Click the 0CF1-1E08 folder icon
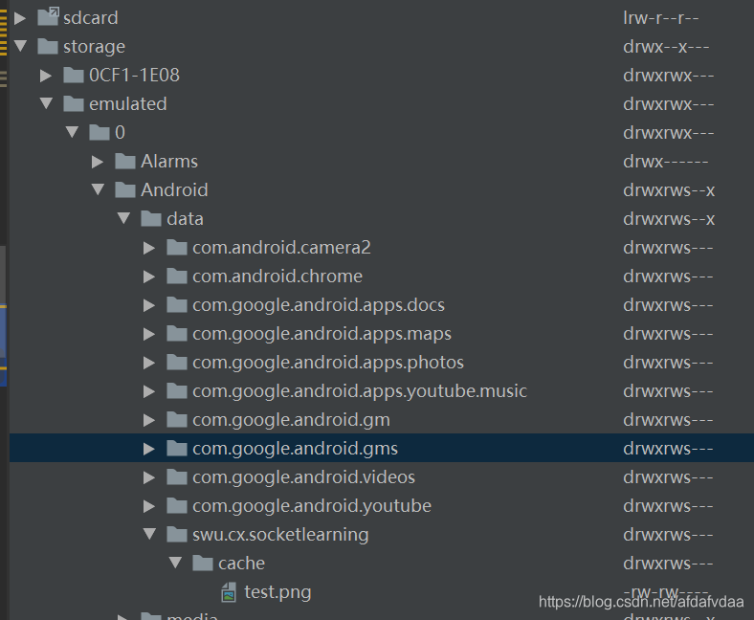The height and width of the screenshot is (620, 754). tap(74, 75)
